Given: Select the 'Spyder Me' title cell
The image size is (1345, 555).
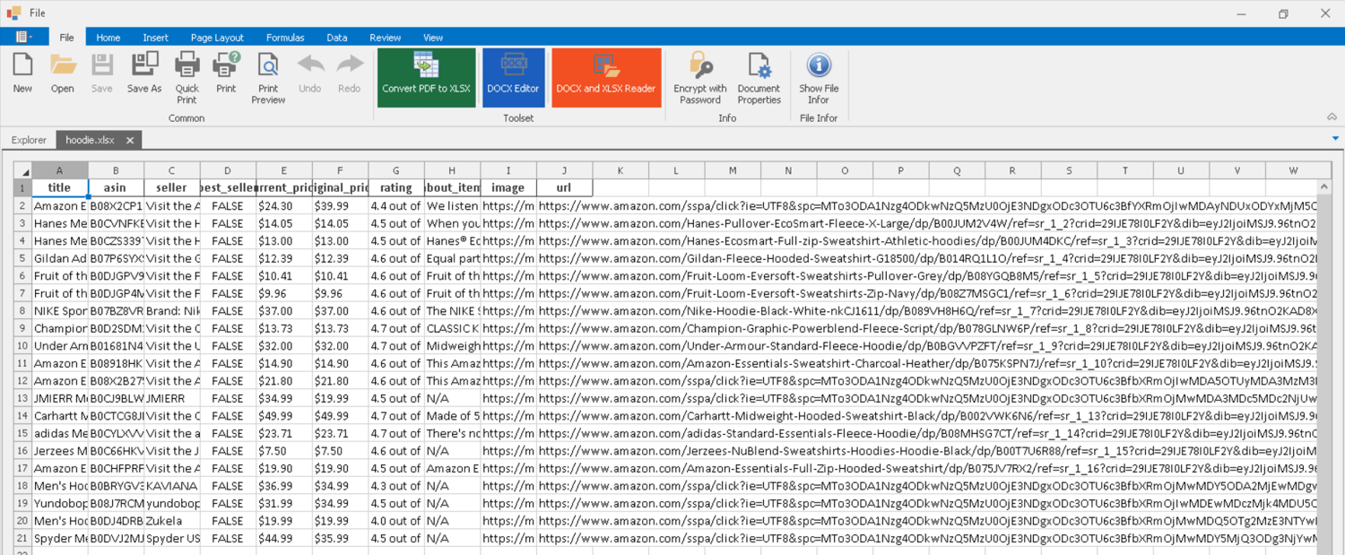Looking at the screenshot, I should (60, 538).
